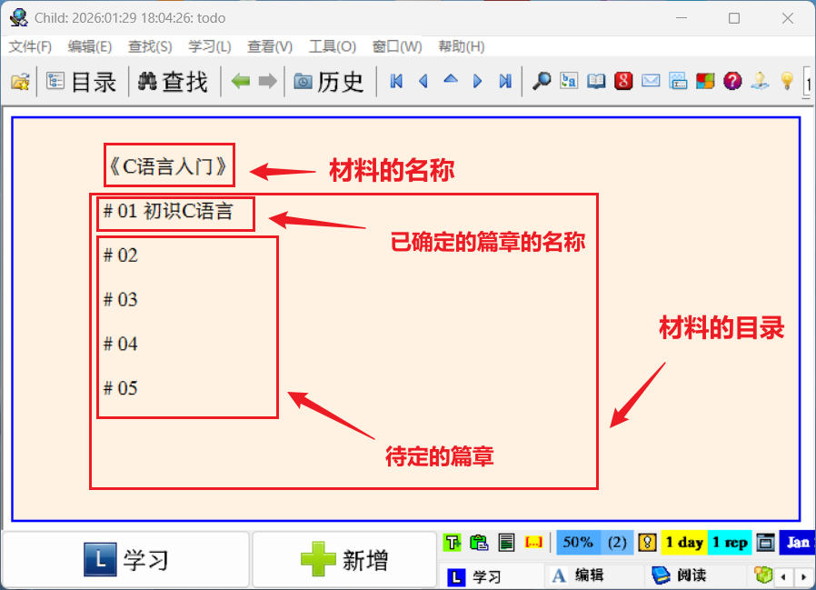Open the red question mark help icon
This screenshot has width=816, height=590.
732,81
